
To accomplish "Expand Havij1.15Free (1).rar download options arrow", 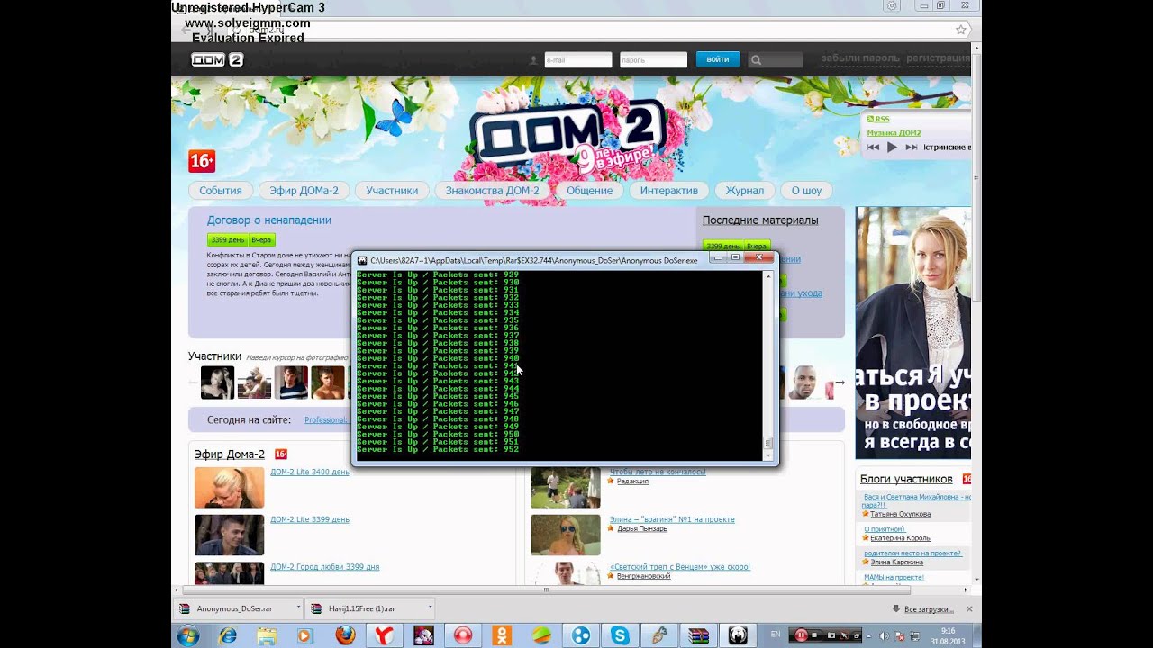I will (430, 608).
